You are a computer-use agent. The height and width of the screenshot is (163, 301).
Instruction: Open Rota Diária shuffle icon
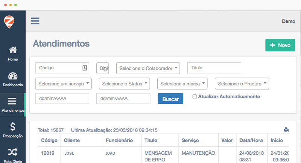(x=12, y=152)
